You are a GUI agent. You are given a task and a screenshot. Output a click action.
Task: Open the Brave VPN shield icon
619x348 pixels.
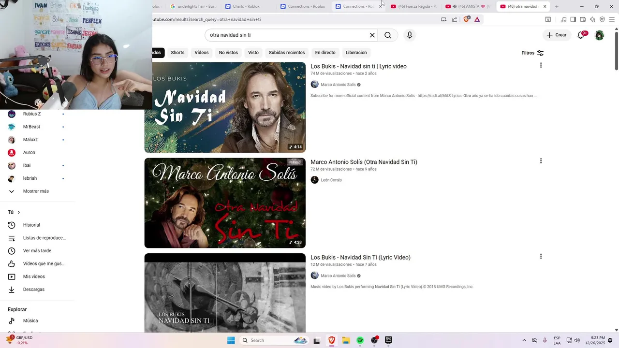pos(602,19)
